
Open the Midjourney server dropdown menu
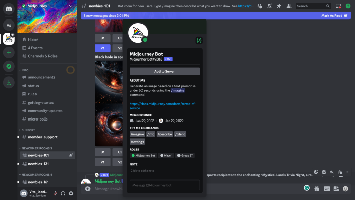[71, 6]
